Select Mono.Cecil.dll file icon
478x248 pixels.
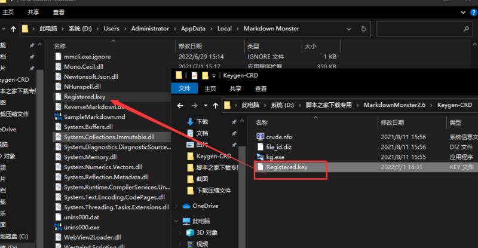[x=58, y=66]
